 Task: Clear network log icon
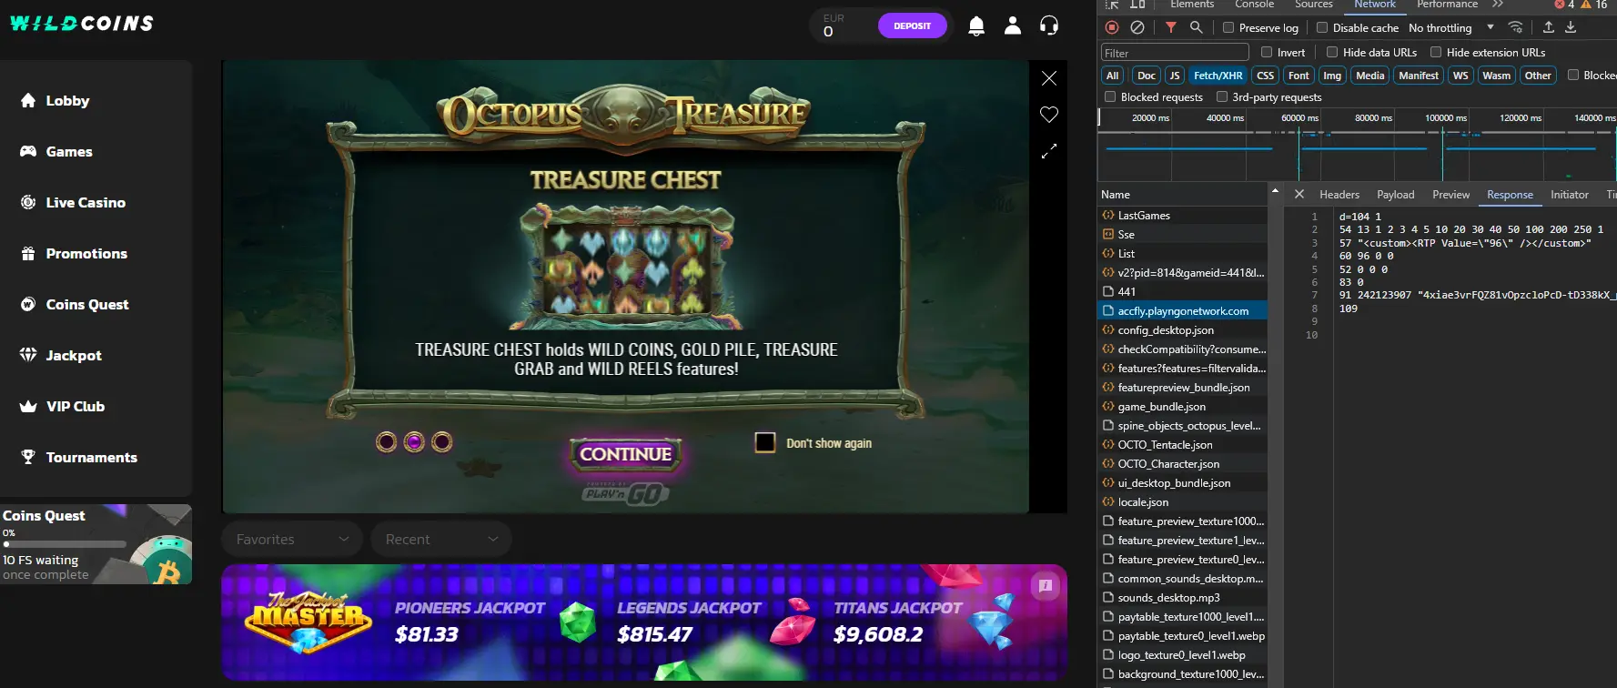(1137, 27)
